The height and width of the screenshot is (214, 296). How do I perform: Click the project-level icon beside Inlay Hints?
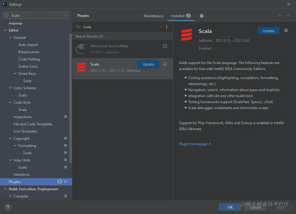coord(65,160)
